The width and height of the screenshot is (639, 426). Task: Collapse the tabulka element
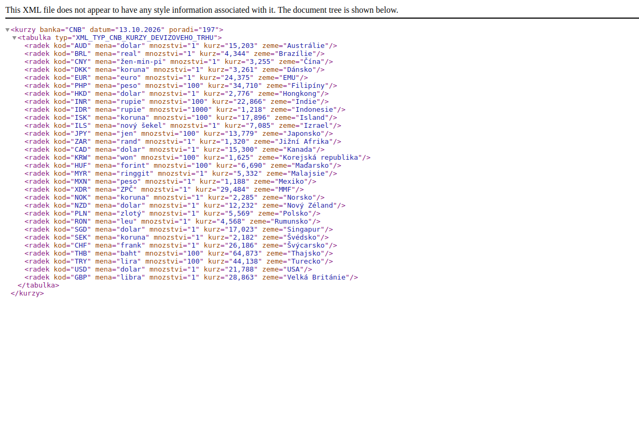pos(14,38)
